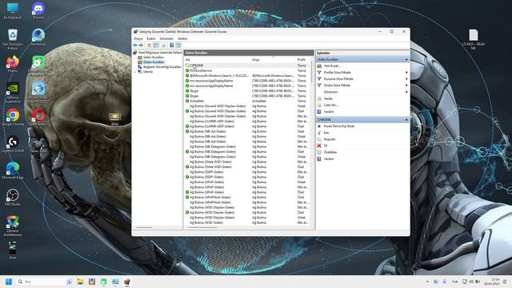512x288 pixels.
Task: Open the Microsoft Edge desktop shortcut
Action: [13, 170]
